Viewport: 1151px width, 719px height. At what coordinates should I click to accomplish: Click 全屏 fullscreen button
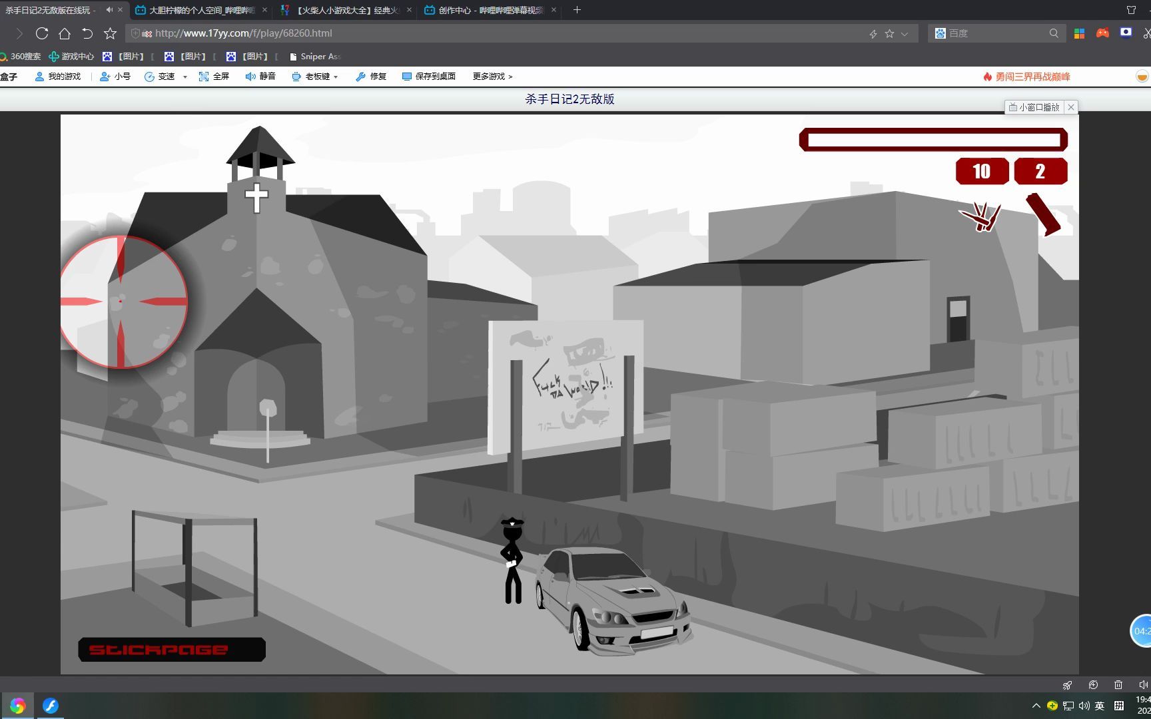click(214, 77)
